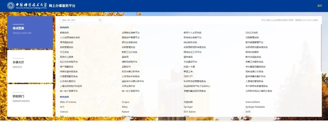Open 采购管理系统 link
Screen dimensions: 328x122
252,38
